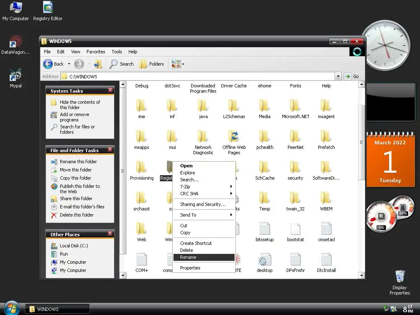Choose Delete in the context menu
Viewport: 420px width, 315px height.
(x=204, y=250)
